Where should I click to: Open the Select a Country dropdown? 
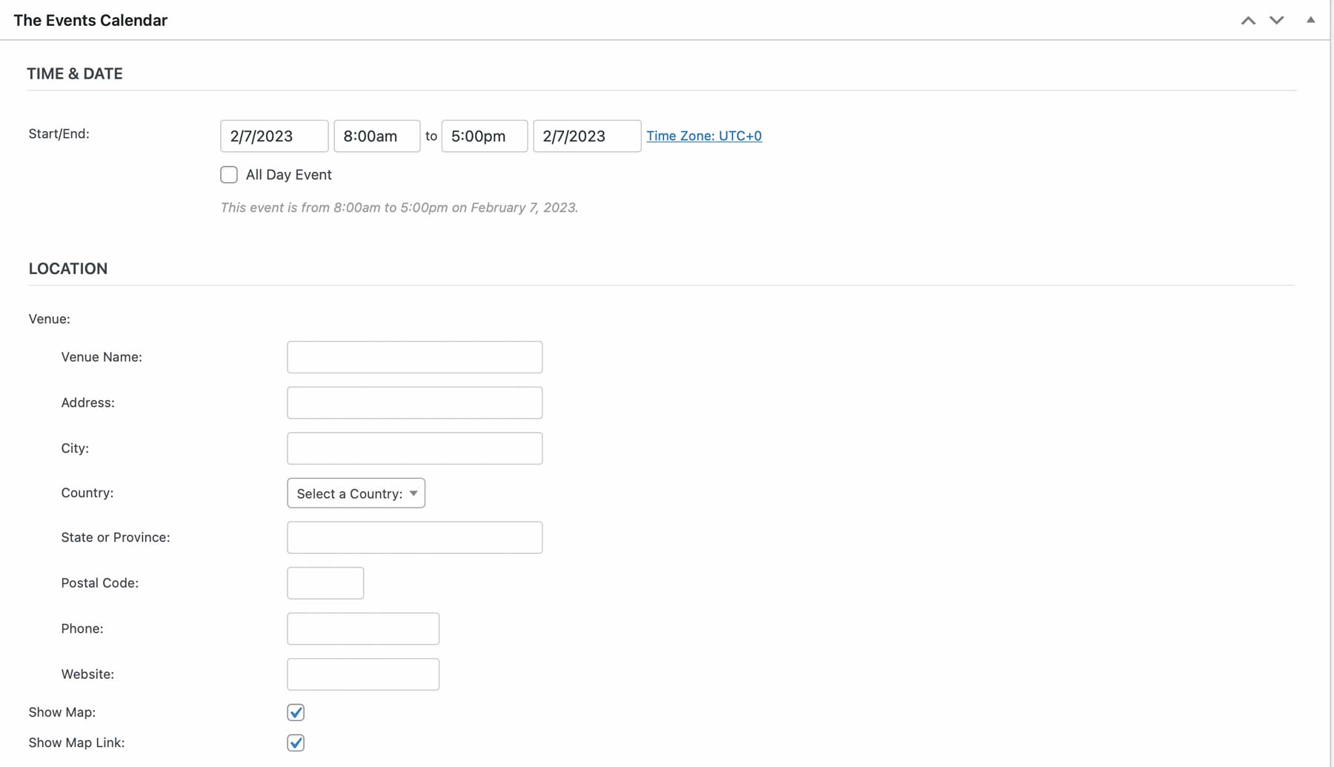coord(356,493)
